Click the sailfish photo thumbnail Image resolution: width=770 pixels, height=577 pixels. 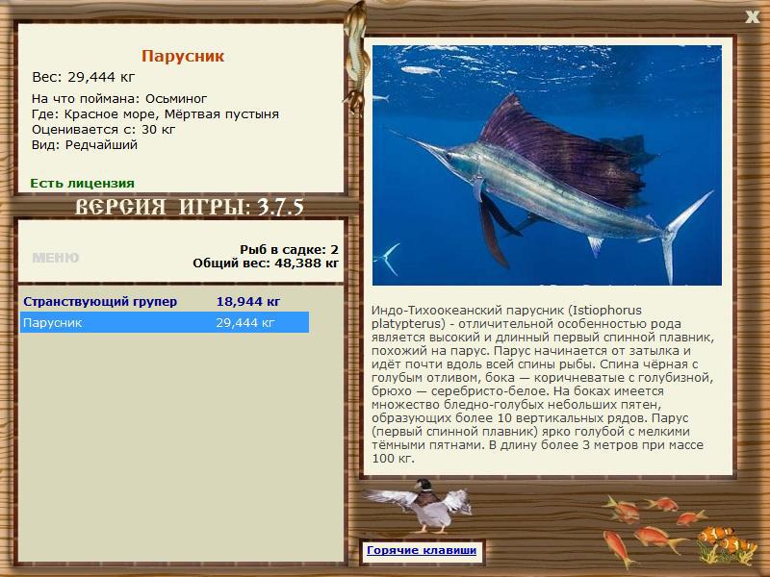pyautogui.click(x=547, y=165)
